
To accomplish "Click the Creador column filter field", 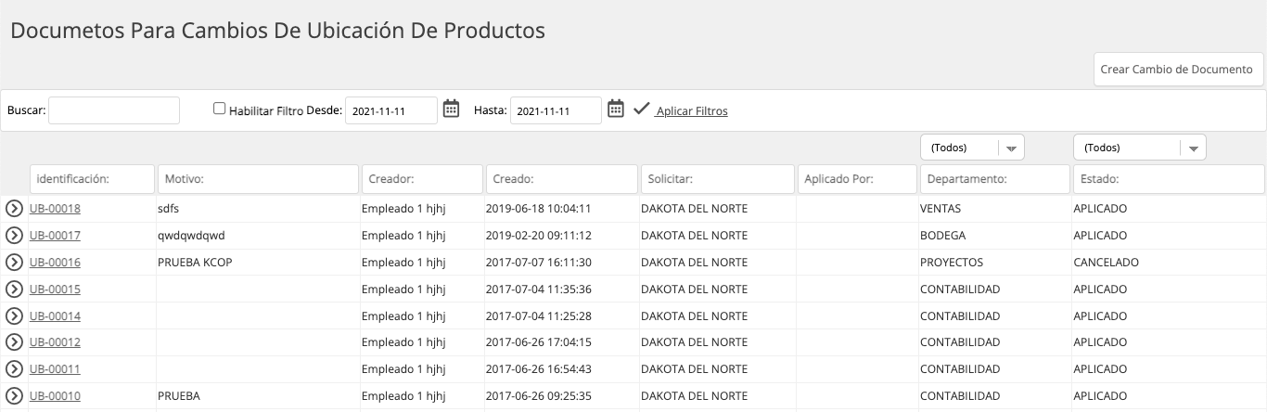I will 422,179.
